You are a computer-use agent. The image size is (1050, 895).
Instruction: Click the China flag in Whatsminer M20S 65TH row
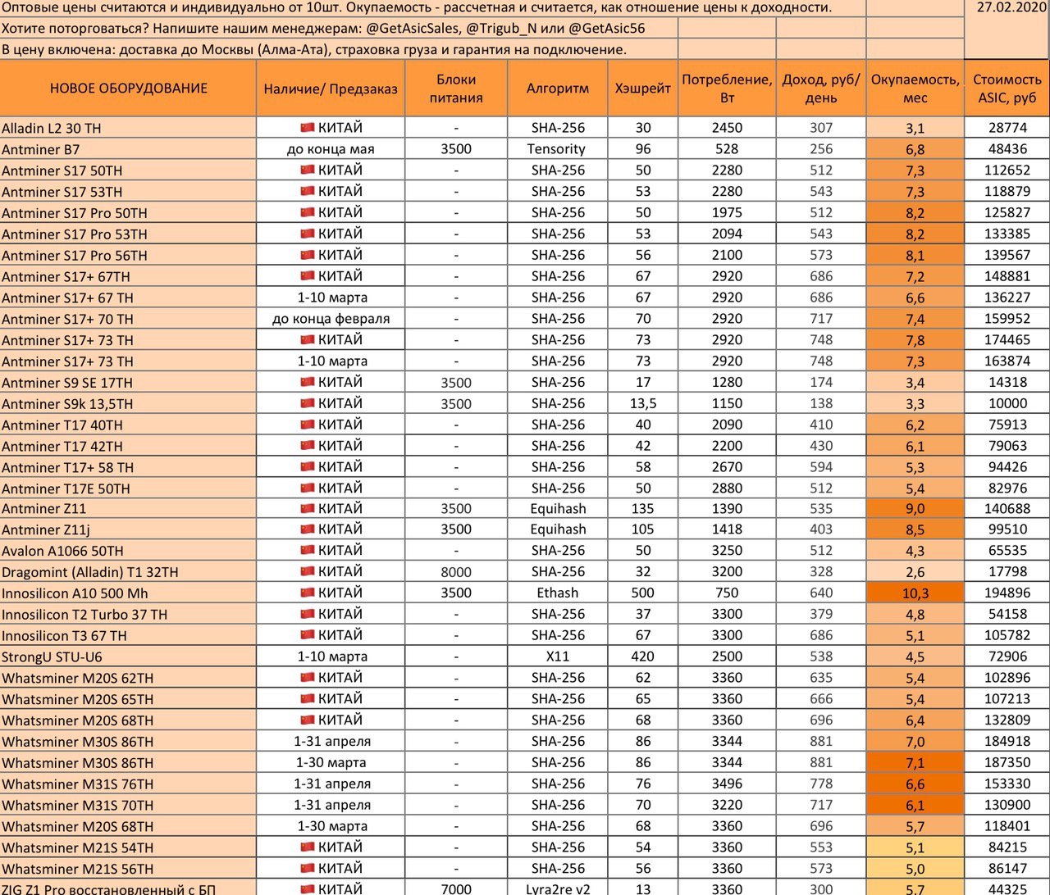pyautogui.click(x=308, y=699)
